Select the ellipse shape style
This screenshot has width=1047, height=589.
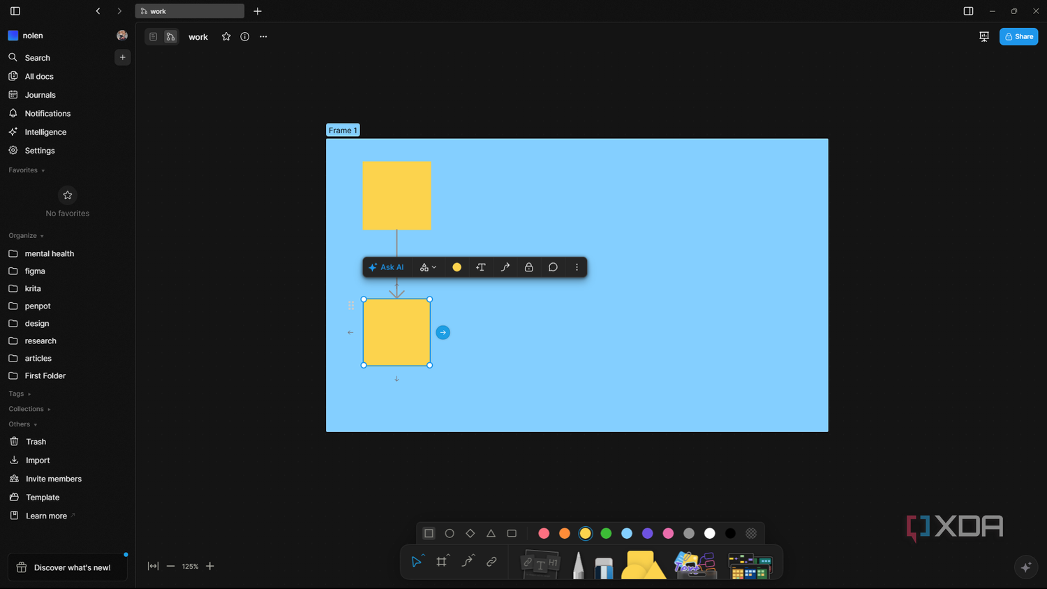tap(450, 533)
